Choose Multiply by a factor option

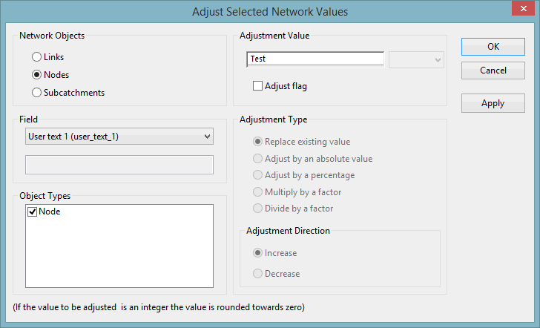pyautogui.click(x=258, y=192)
